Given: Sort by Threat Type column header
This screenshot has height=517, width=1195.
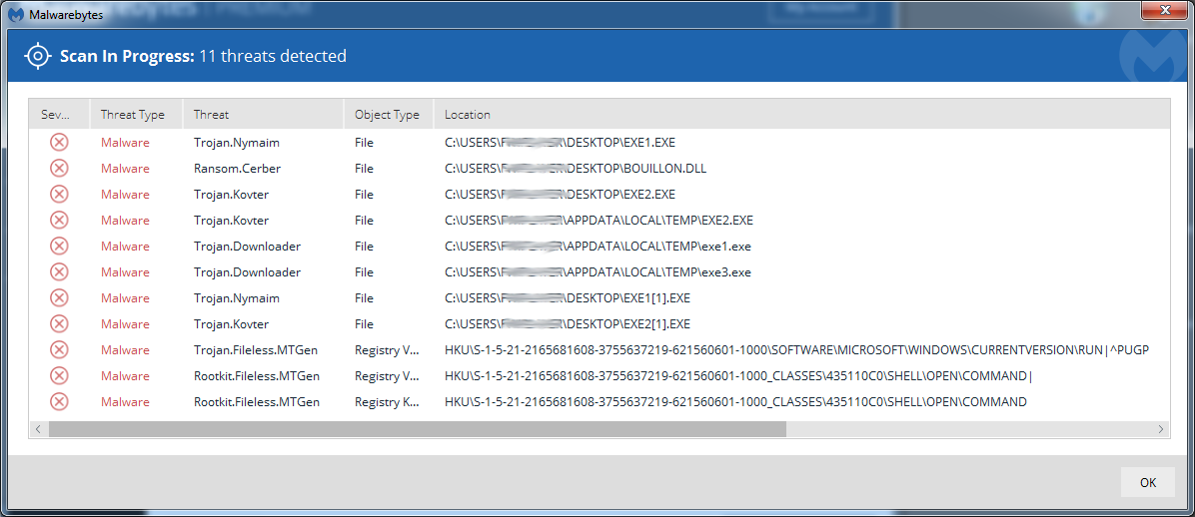Looking at the screenshot, I should tap(137, 114).
